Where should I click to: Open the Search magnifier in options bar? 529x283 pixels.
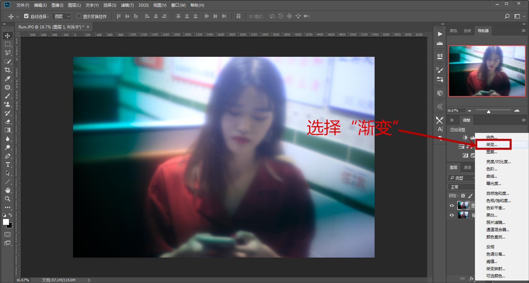click(x=507, y=16)
